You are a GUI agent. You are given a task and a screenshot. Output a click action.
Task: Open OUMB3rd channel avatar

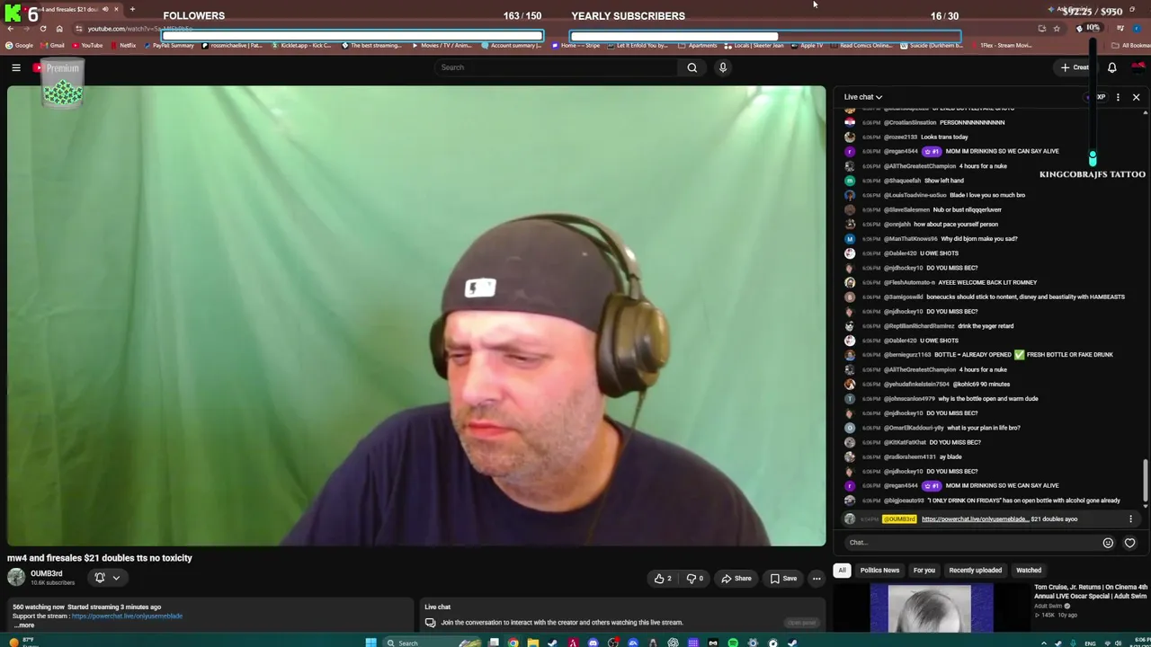pyautogui.click(x=16, y=577)
